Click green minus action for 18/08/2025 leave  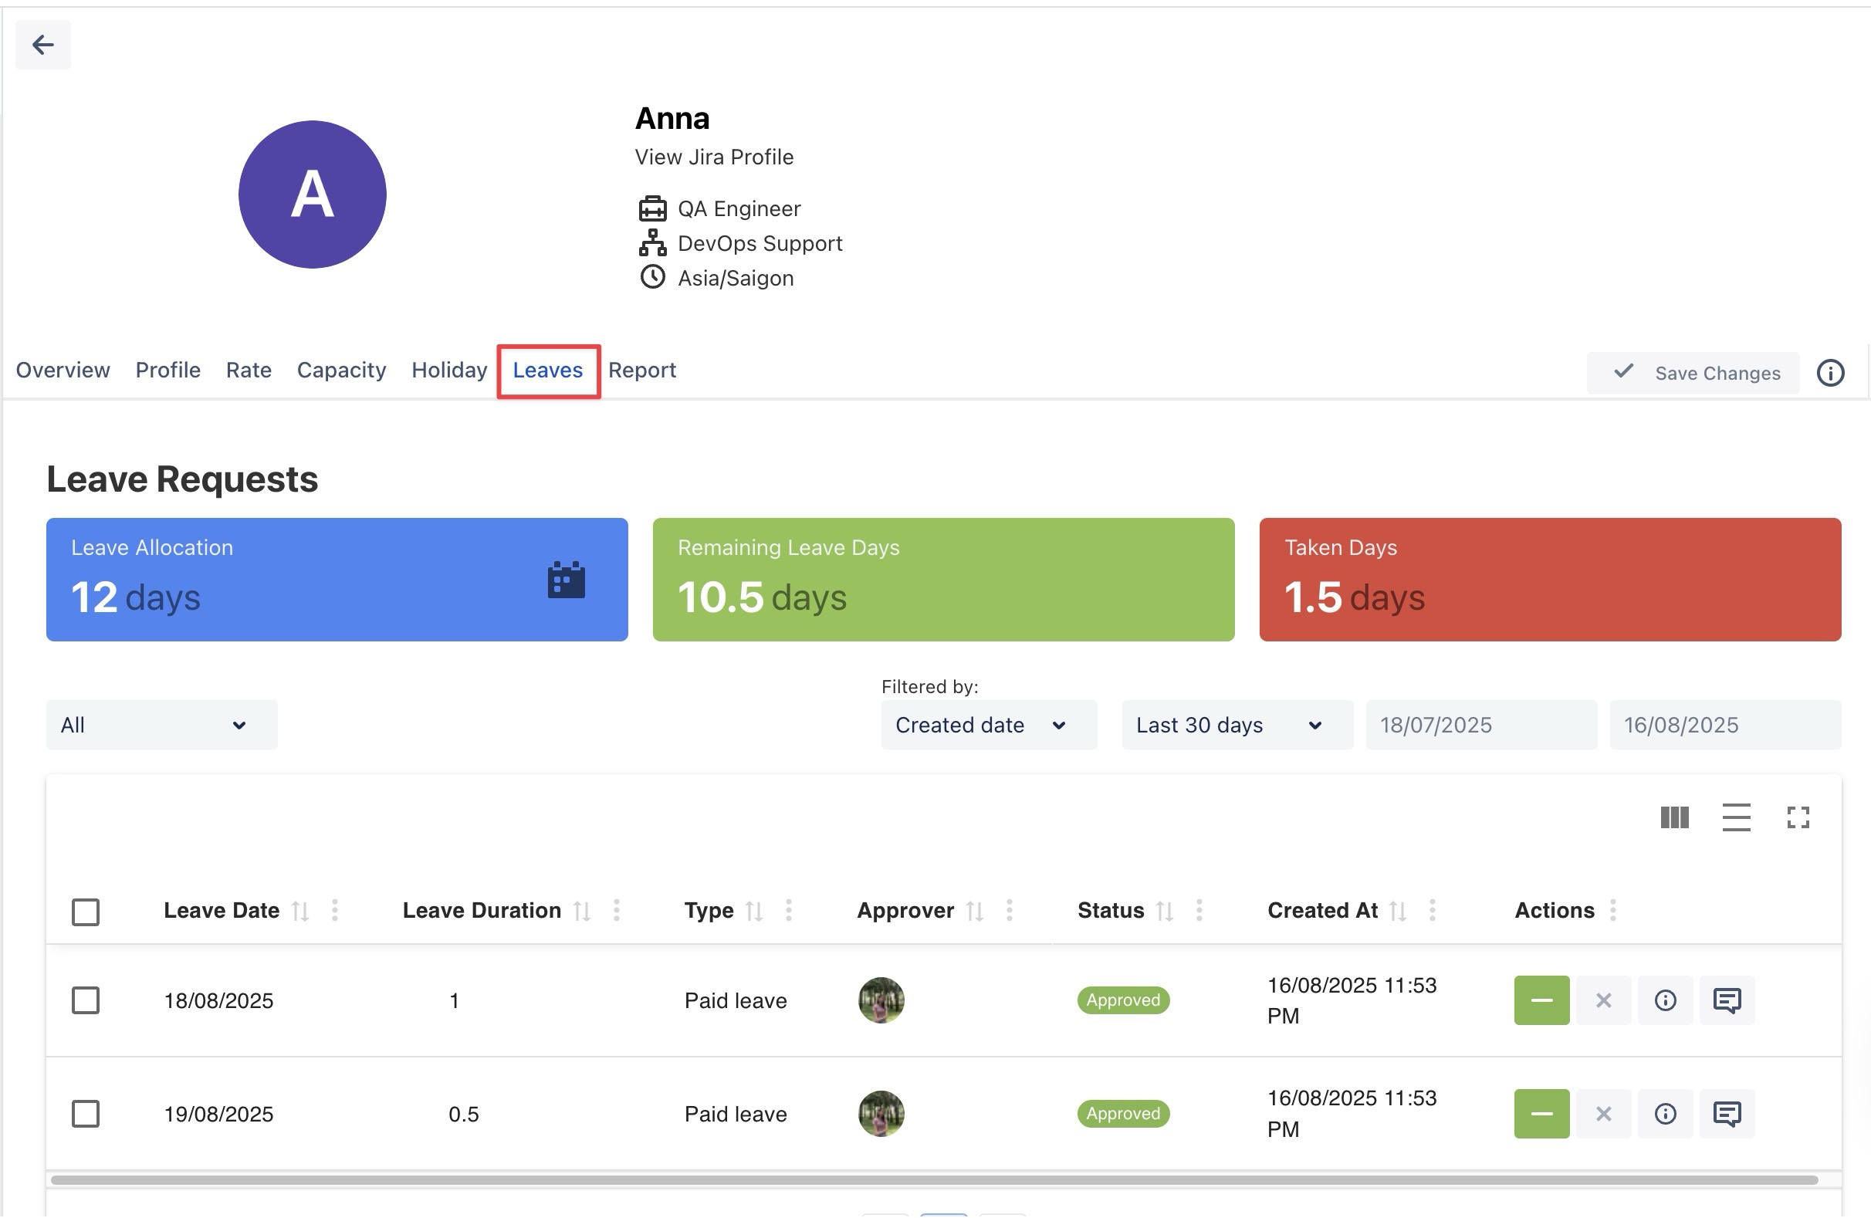tap(1541, 1001)
